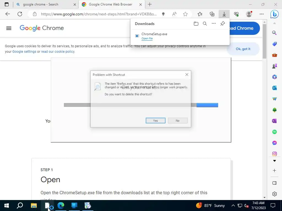Close the Problem with Shortcut dialog
The height and width of the screenshot is (211, 282).
[187, 75]
